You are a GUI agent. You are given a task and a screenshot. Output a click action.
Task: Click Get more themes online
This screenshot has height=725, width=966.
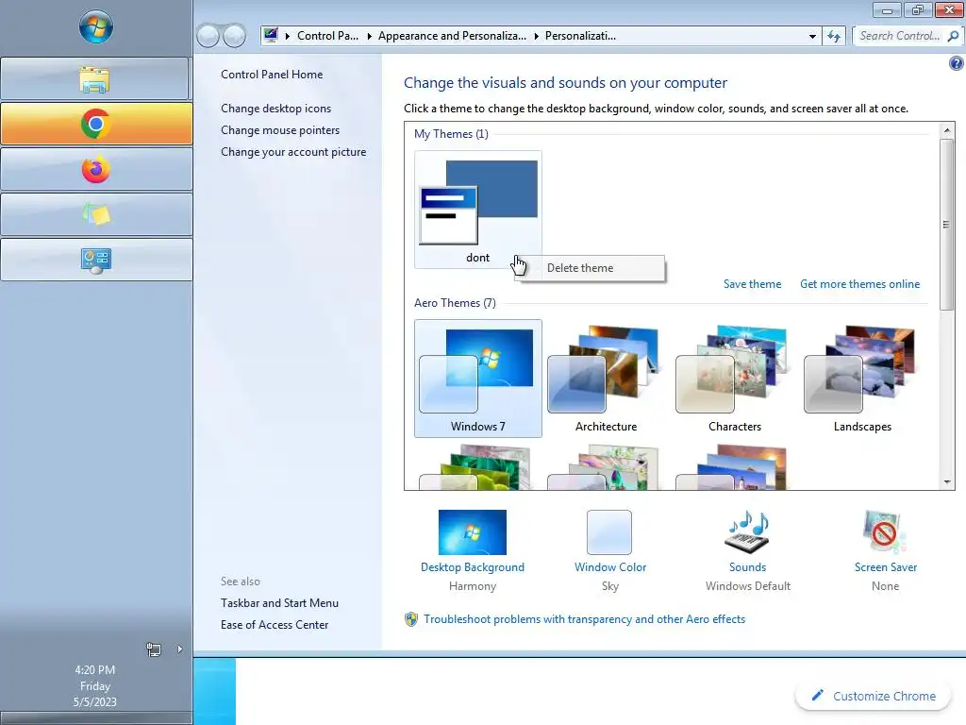[x=860, y=284]
